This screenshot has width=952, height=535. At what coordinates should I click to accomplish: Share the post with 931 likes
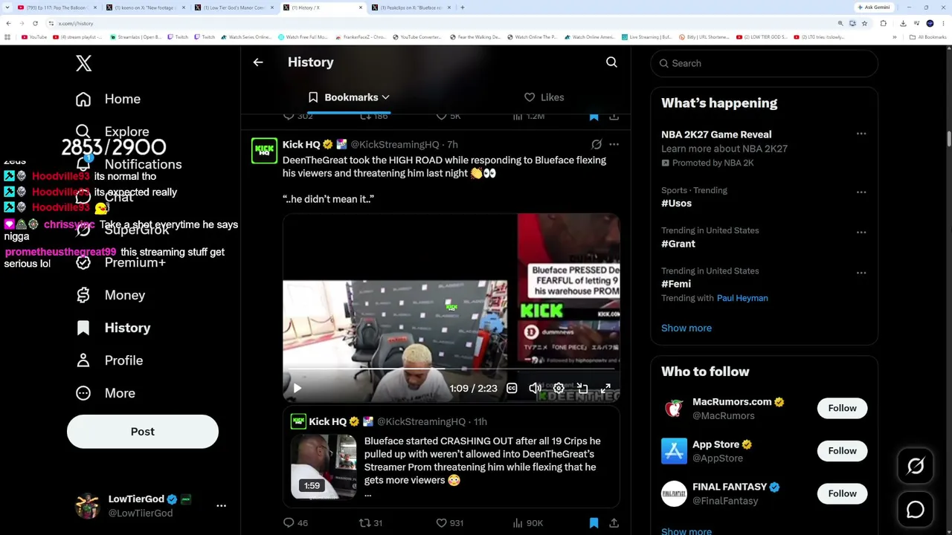coord(614,523)
